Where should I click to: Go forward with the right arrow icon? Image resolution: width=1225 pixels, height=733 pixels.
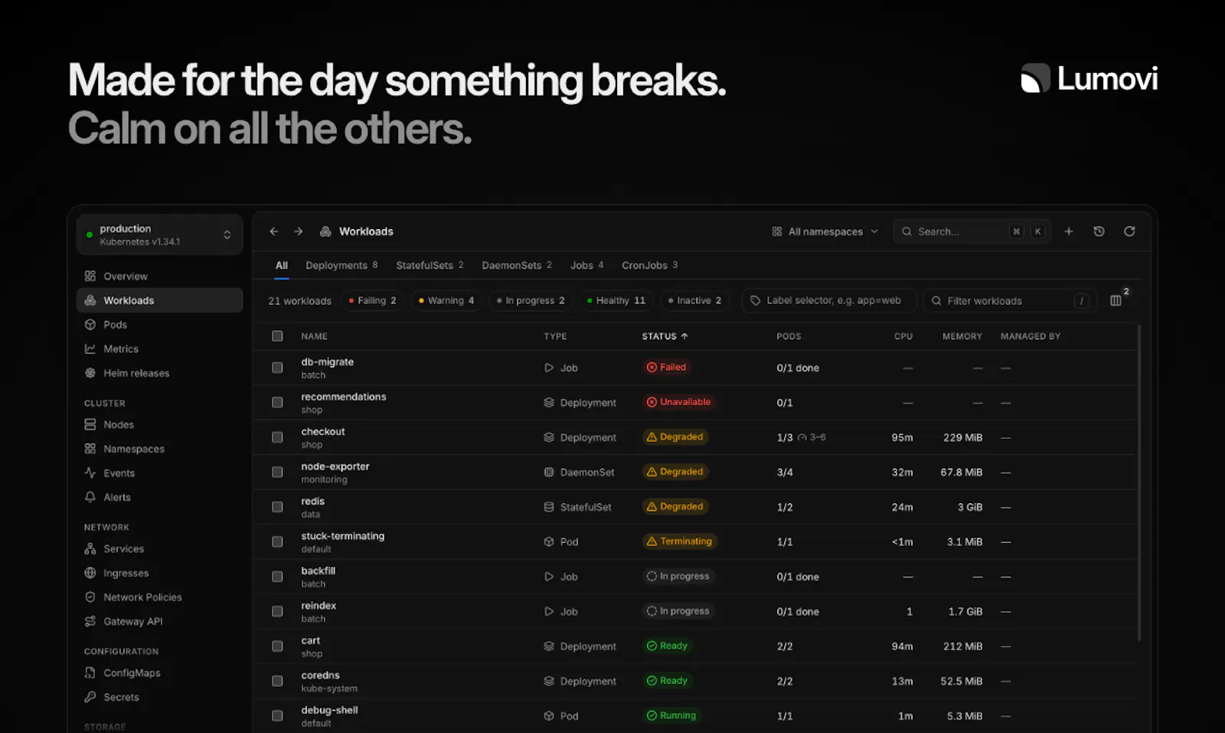(x=299, y=231)
